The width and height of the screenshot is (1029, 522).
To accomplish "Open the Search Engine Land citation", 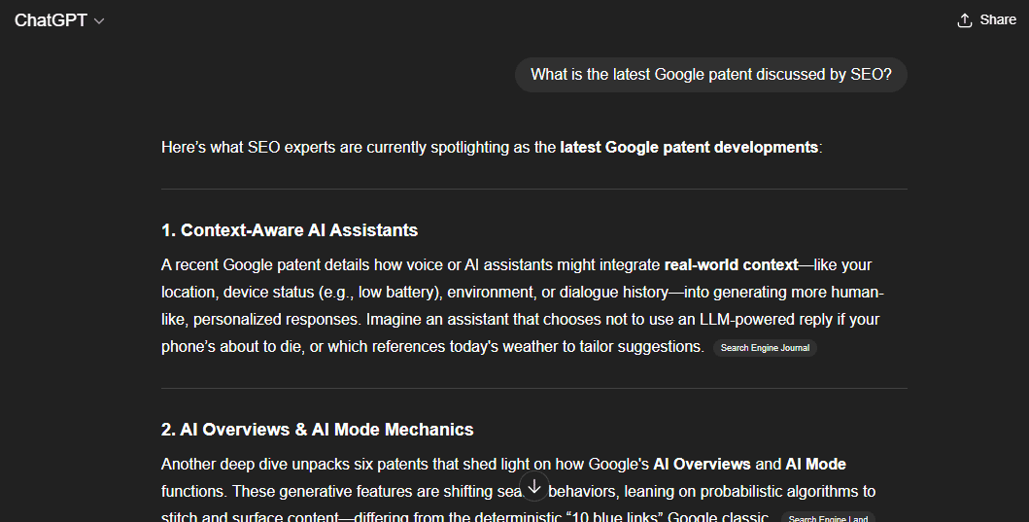I will click(x=828, y=517).
